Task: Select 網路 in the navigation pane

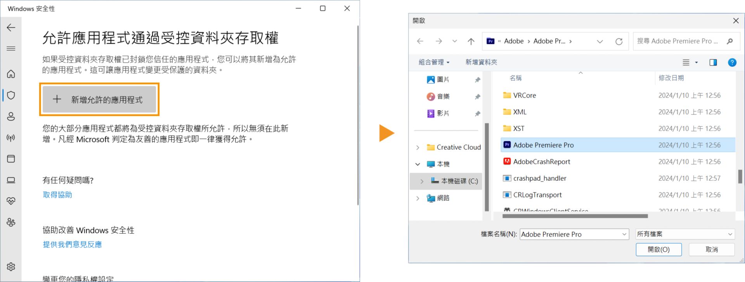Action: pos(438,198)
